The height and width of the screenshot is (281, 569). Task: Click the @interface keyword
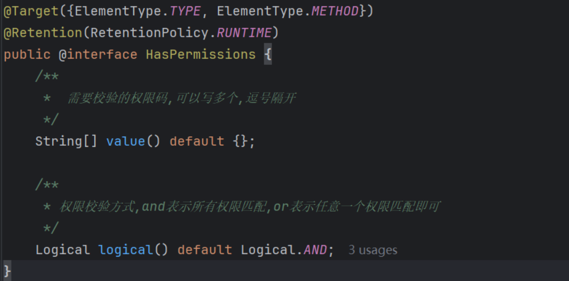(x=98, y=54)
